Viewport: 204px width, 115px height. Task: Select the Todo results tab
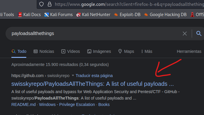click(x=19, y=51)
